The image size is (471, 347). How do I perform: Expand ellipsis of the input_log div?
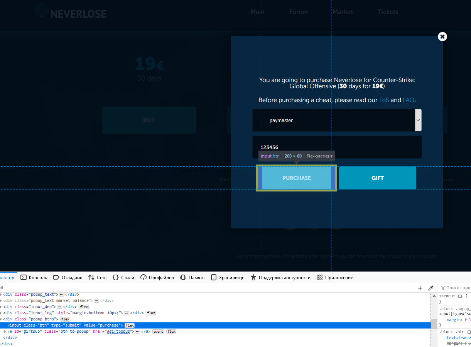(127, 313)
